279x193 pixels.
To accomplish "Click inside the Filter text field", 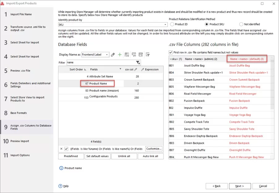I will [101, 63].
